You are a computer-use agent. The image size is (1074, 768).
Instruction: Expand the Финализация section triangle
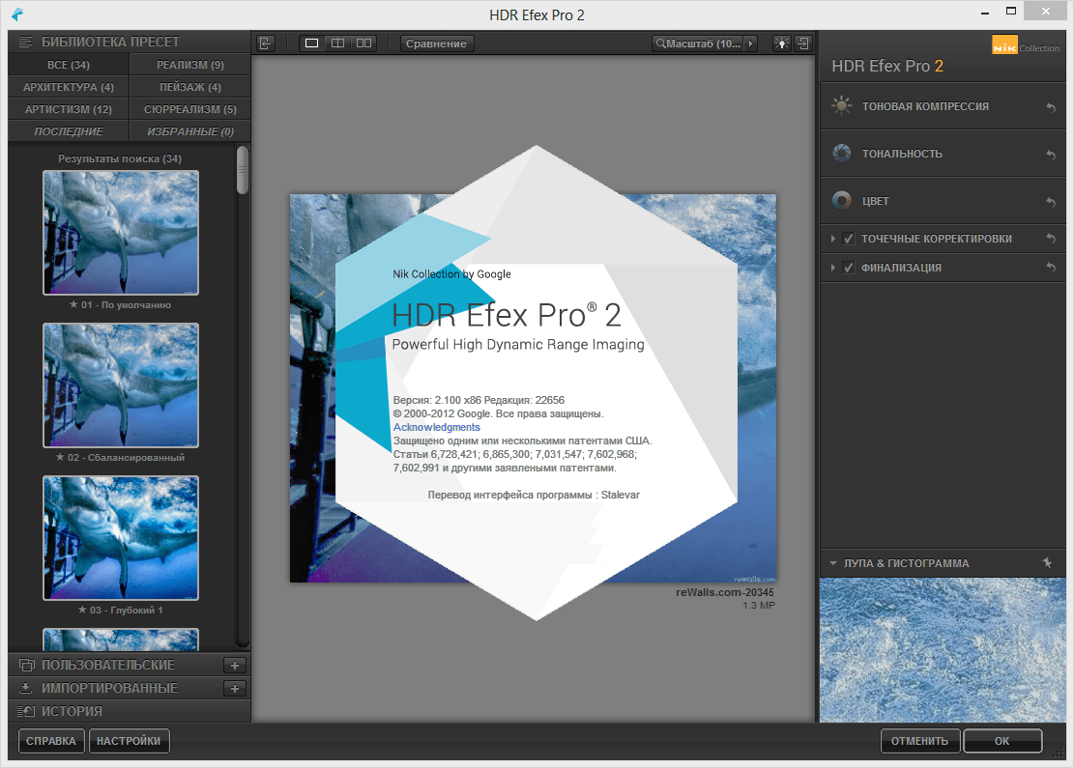tap(833, 268)
